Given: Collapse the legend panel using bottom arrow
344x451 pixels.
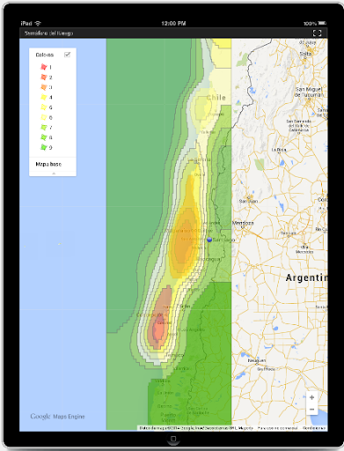Looking at the screenshot, I should click(54, 174).
